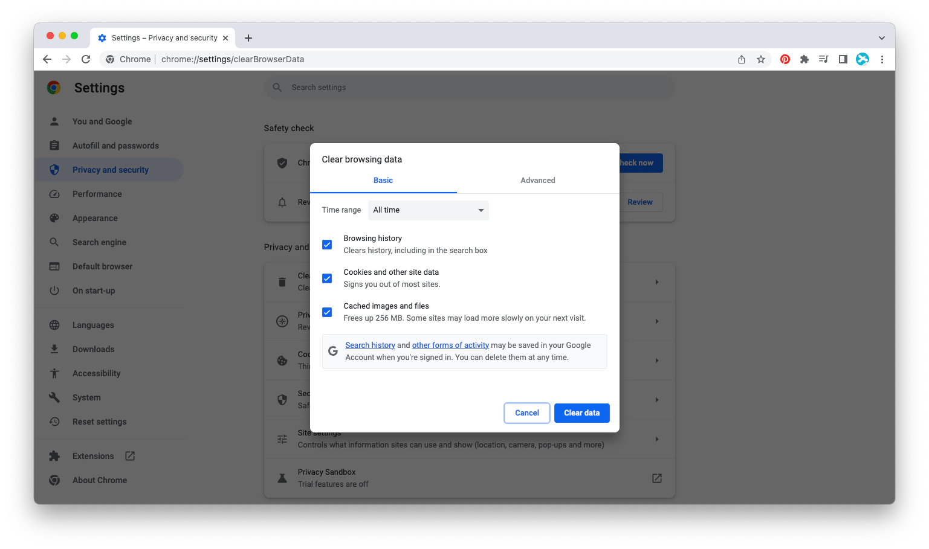Switch to the Advanced tab
Image resolution: width=929 pixels, height=549 pixels.
click(538, 181)
